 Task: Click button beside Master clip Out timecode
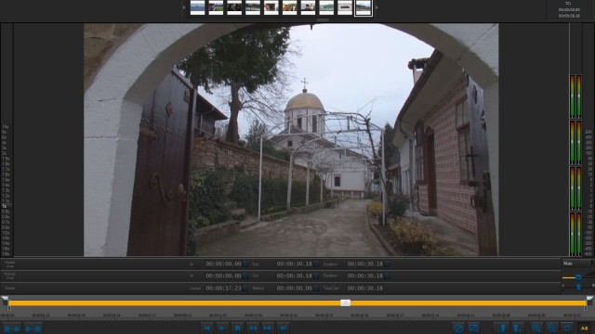[x=316, y=263]
